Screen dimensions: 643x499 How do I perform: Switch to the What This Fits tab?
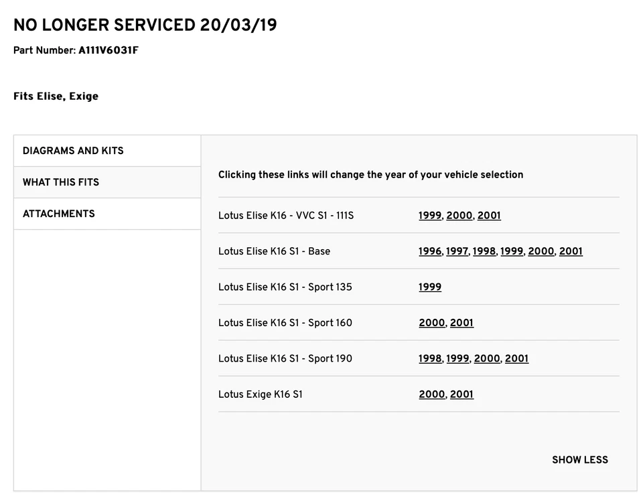(x=61, y=182)
